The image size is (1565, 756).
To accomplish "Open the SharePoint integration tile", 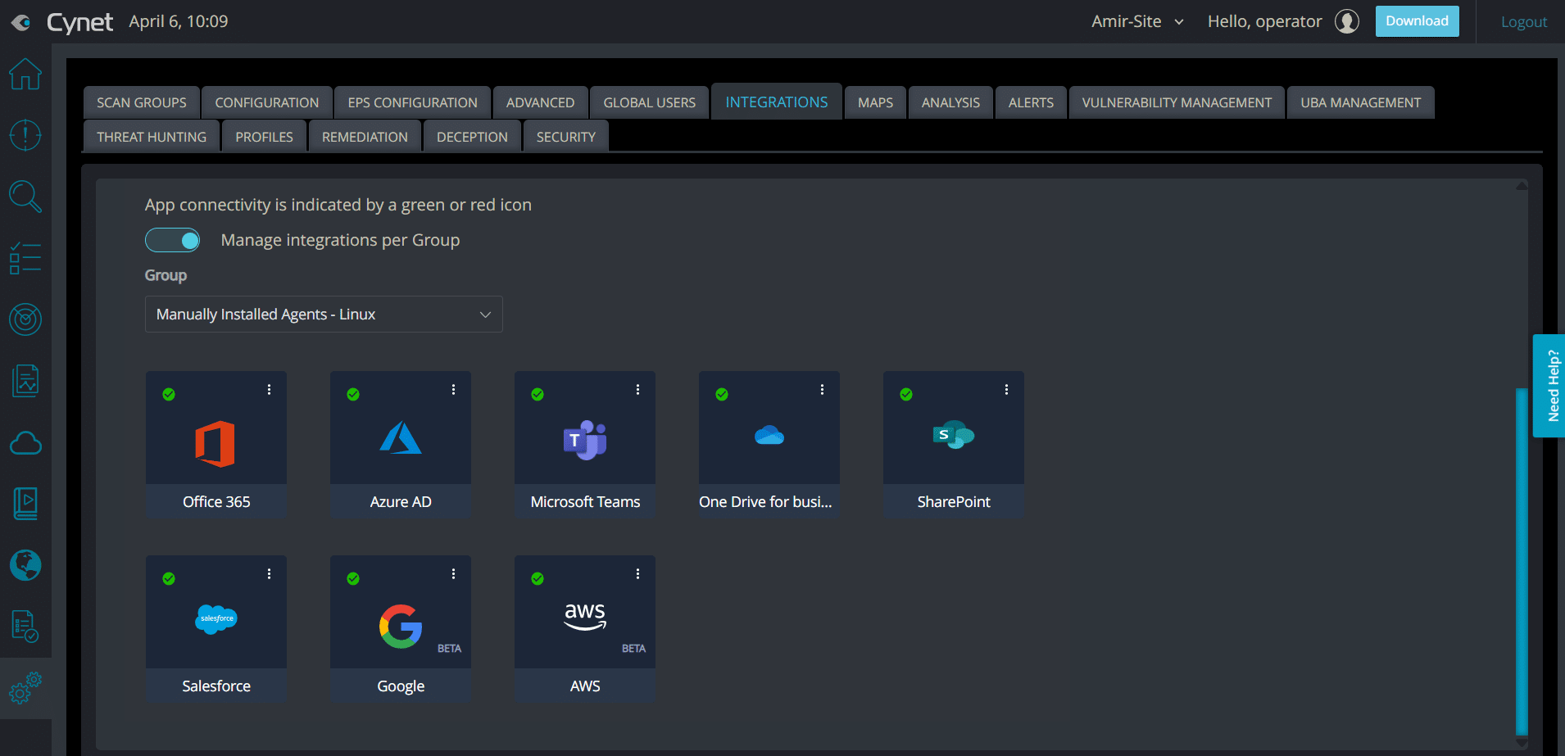I will pos(954,444).
